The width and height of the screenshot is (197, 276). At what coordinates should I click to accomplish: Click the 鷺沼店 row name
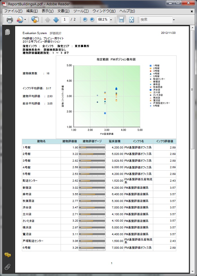(27, 234)
